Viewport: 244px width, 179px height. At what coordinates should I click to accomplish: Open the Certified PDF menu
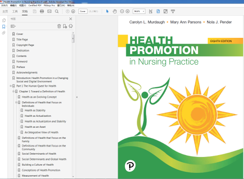tap(35, 5)
